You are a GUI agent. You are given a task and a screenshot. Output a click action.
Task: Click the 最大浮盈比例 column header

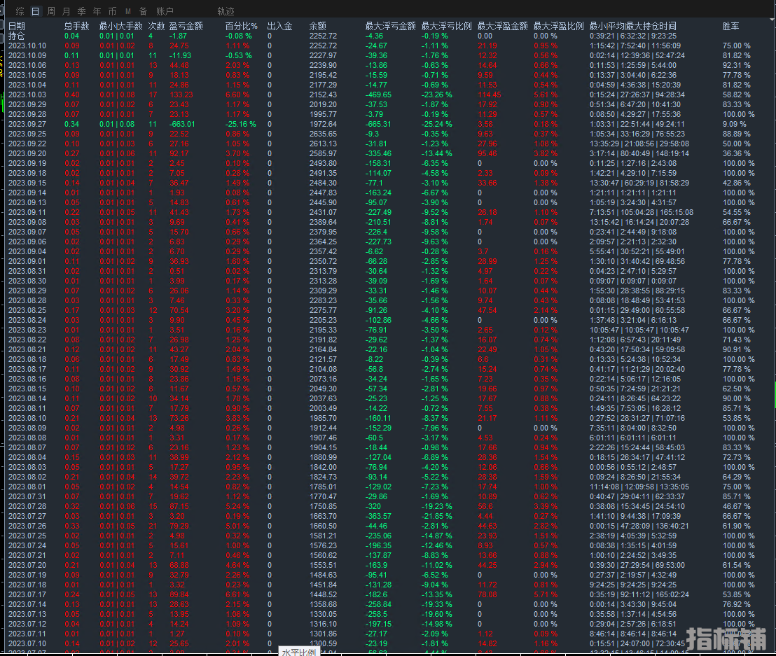click(558, 26)
